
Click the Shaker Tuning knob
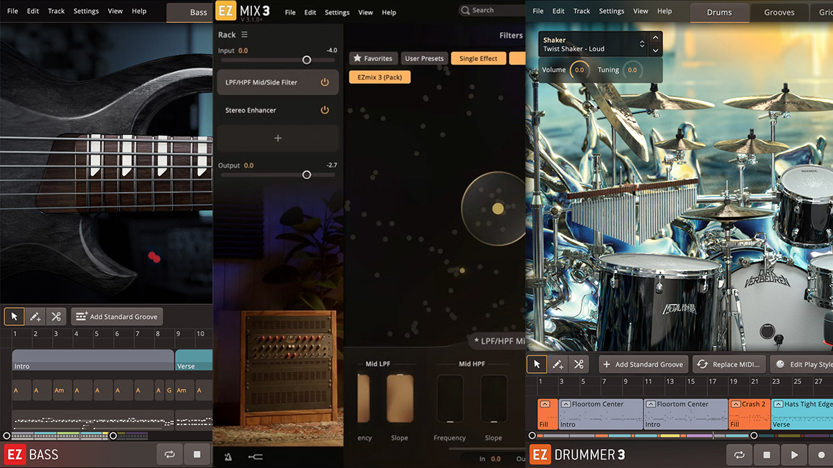pos(632,70)
